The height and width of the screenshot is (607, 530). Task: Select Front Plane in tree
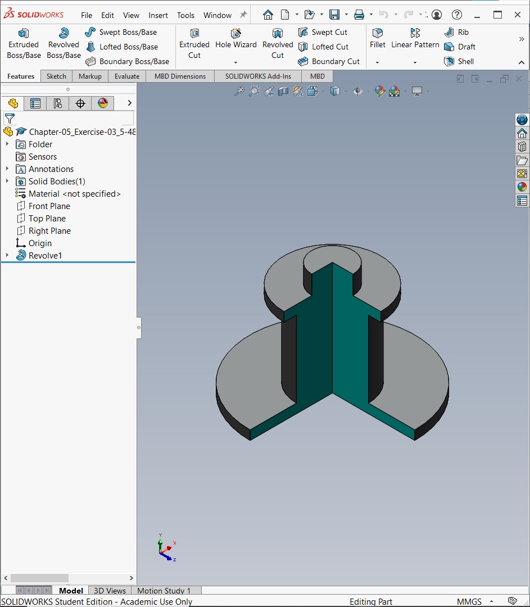(49, 206)
